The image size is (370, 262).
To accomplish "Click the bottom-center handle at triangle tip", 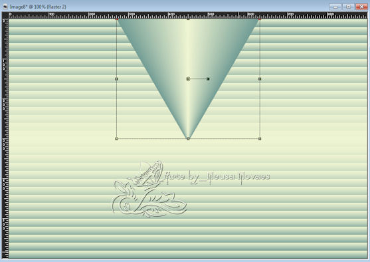I will point(188,139).
